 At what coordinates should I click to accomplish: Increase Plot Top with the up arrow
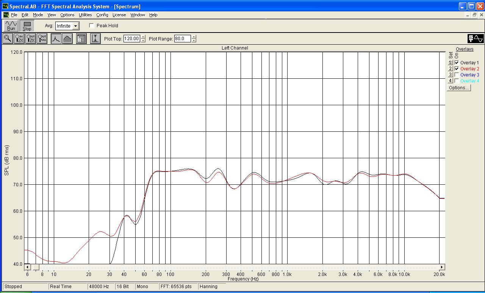[x=143, y=37]
